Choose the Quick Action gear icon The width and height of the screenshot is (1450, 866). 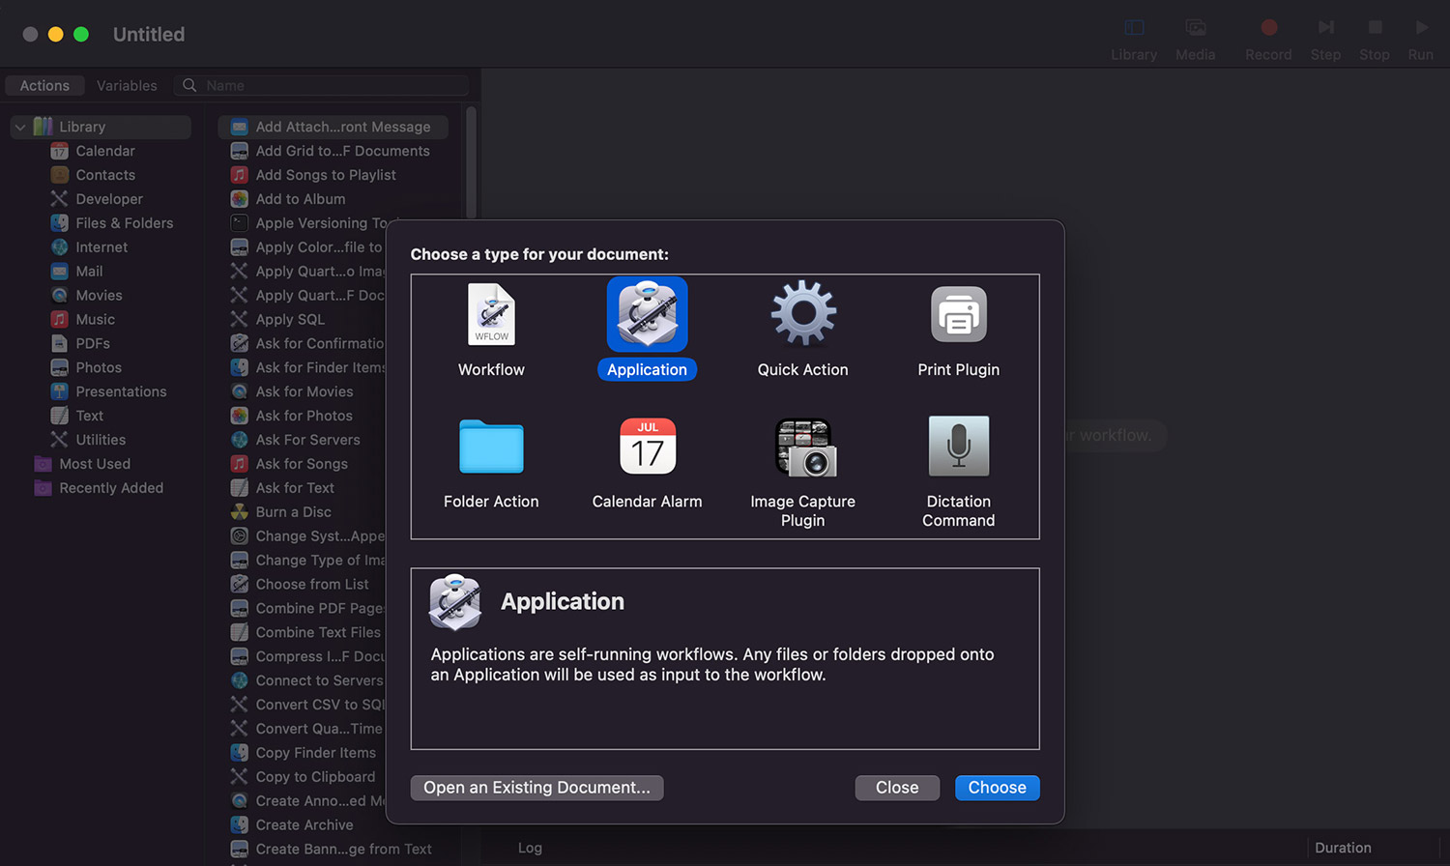pyautogui.click(x=803, y=313)
